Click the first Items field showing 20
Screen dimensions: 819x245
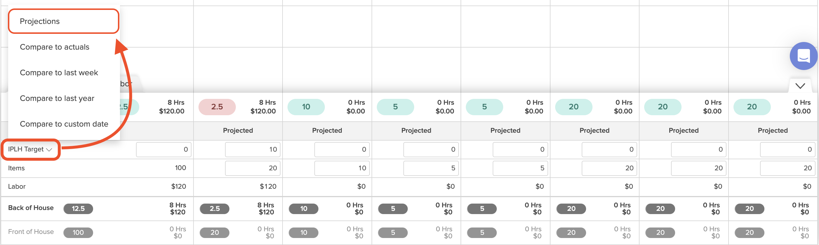(x=252, y=168)
